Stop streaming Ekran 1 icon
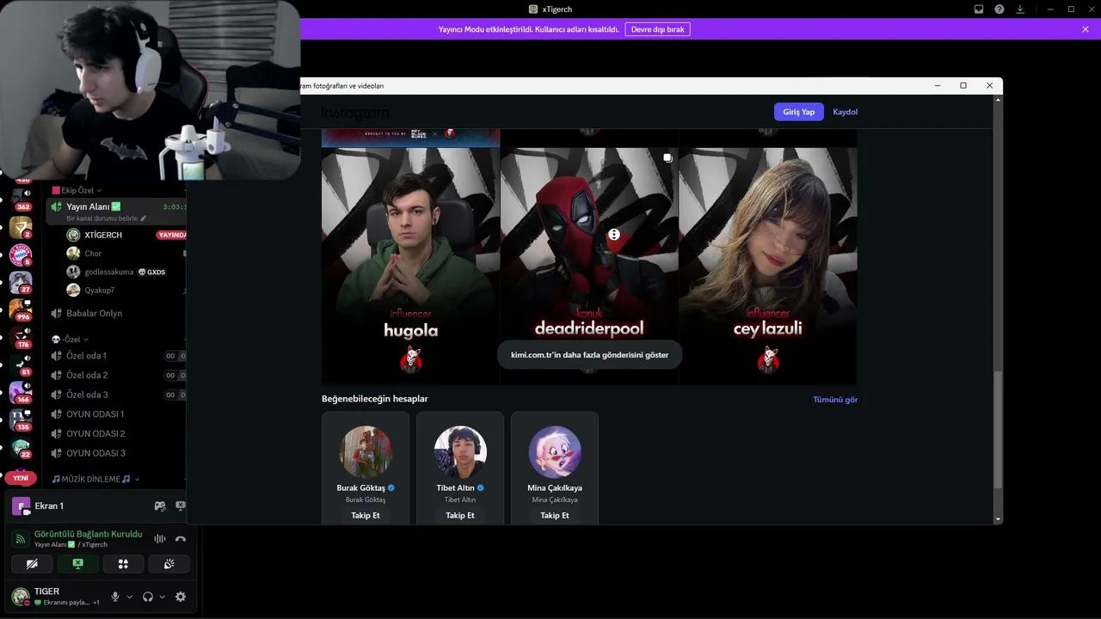The image size is (1101, 619). click(x=181, y=506)
